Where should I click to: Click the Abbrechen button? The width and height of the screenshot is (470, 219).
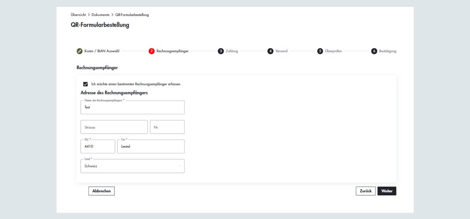click(101, 191)
